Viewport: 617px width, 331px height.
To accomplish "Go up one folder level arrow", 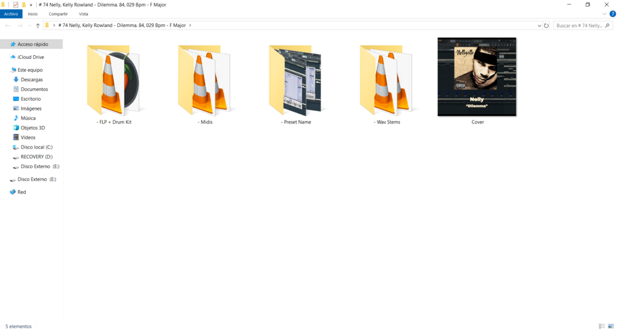I will (38, 26).
